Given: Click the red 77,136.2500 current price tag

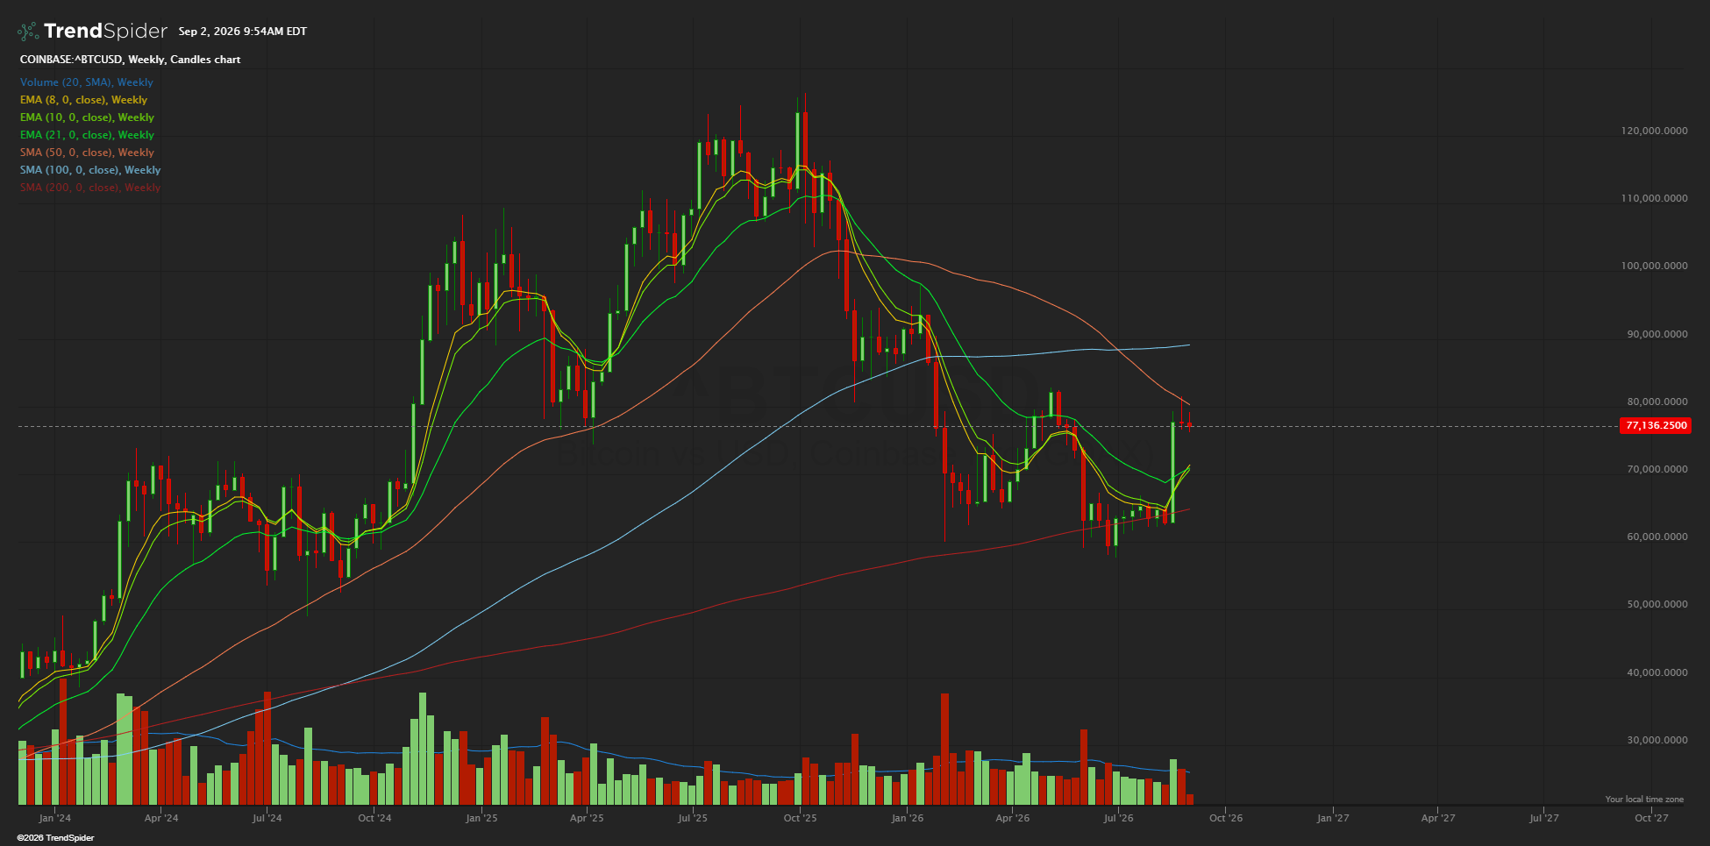Looking at the screenshot, I should point(1656,425).
